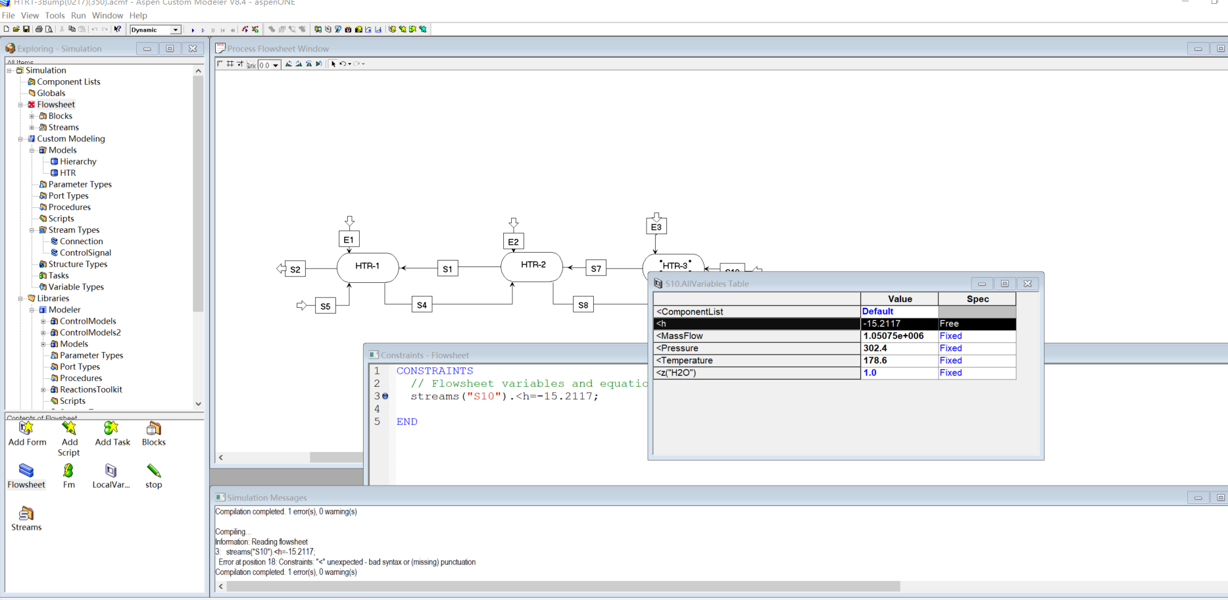Click the MassFlow value 1.05075e+006 cell
Image resolution: width=1228 pixels, height=600 pixels.
pos(899,336)
